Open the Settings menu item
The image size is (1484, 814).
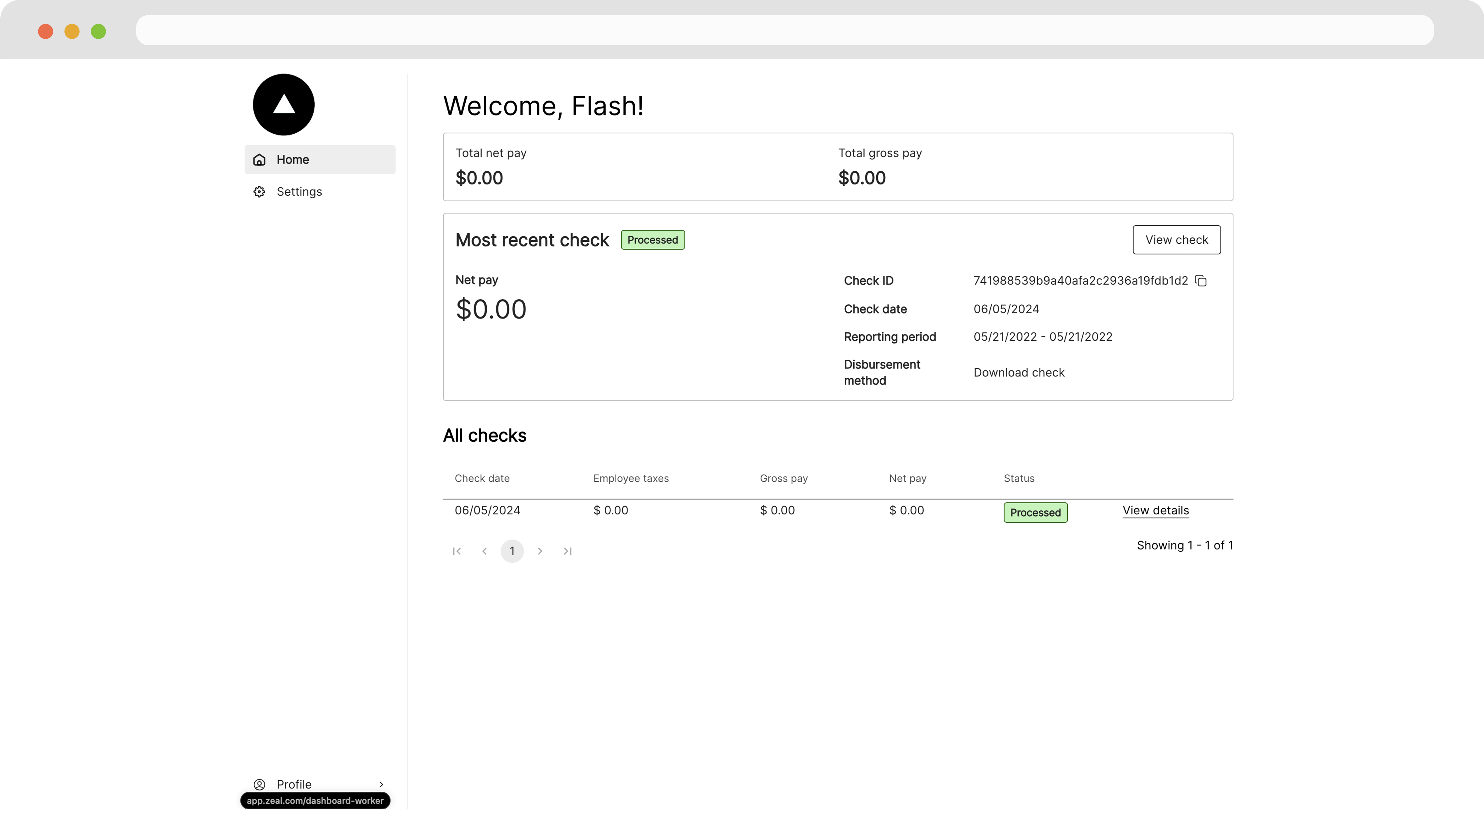tap(320, 192)
